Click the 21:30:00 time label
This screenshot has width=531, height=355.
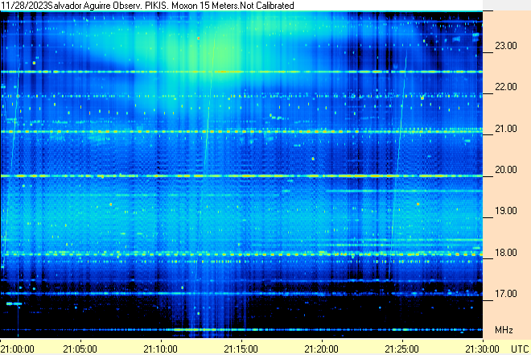[x=482, y=349]
